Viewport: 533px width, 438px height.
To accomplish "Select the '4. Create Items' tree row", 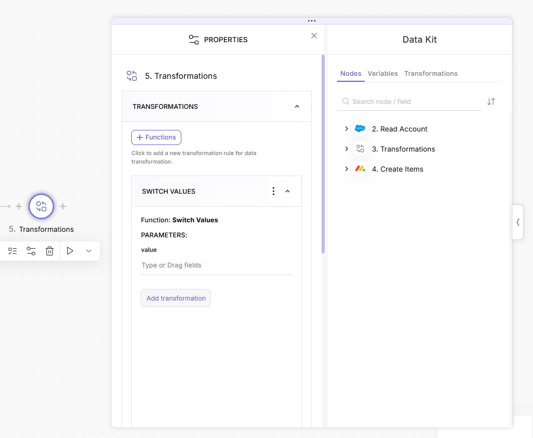I will tap(398, 169).
